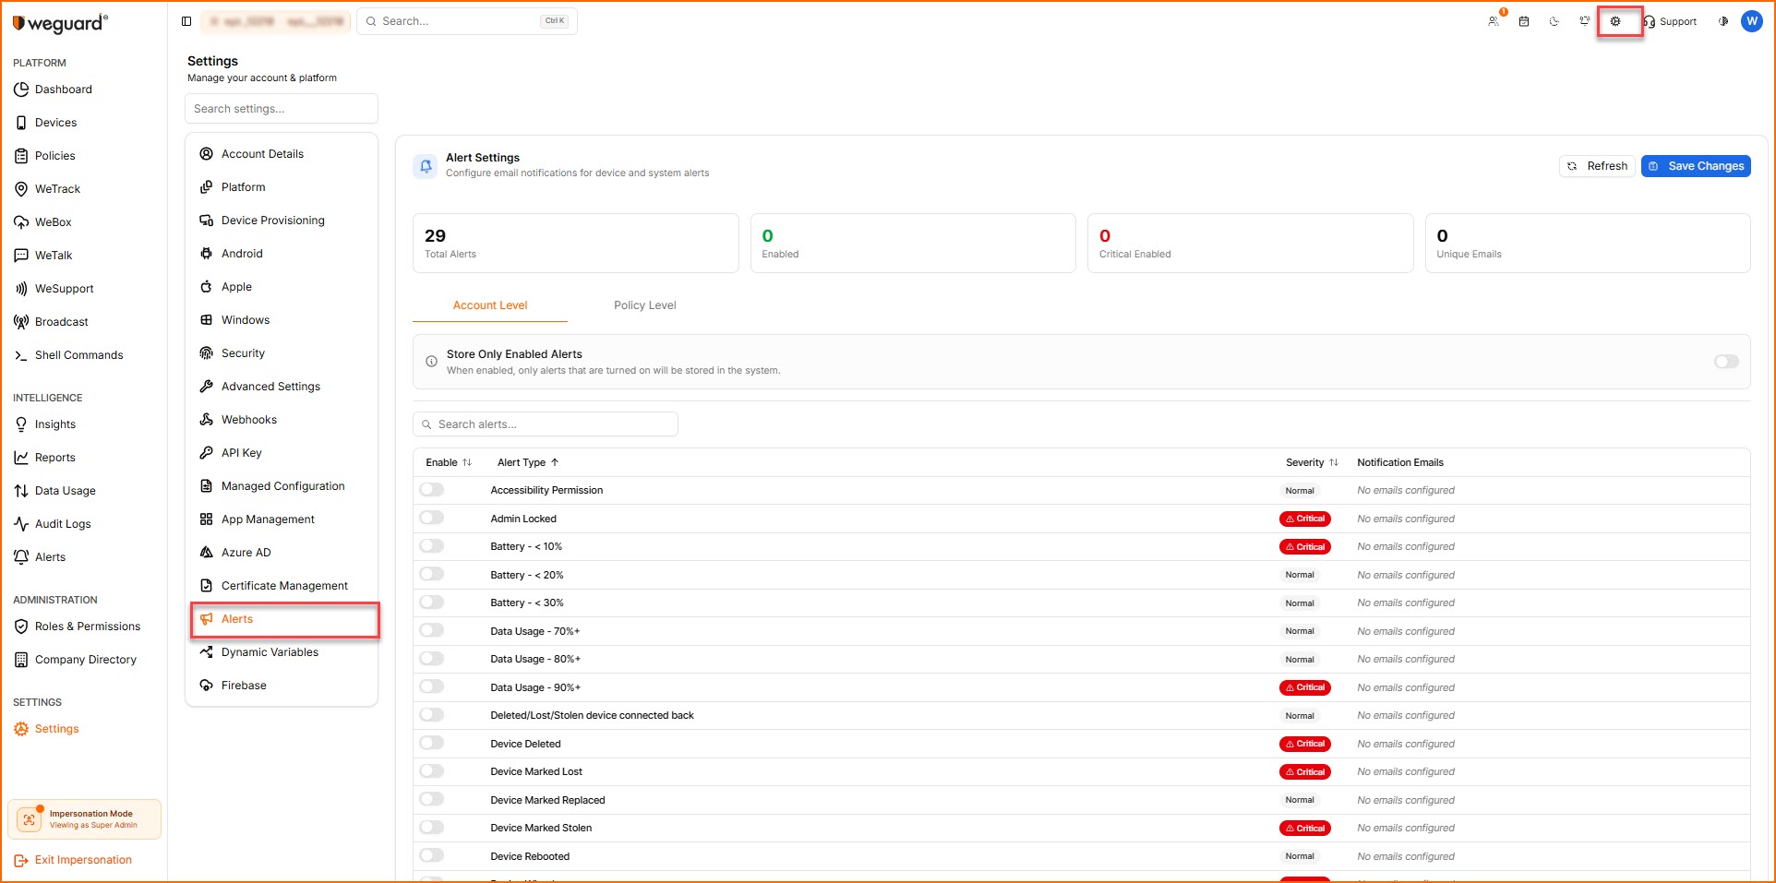The width and height of the screenshot is (1776, 883).
Task: Enable the Admin Locked alert
Action: click(432, 518)
